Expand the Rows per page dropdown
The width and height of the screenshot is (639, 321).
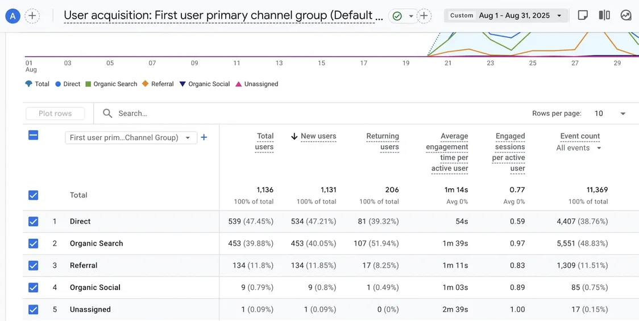pyautogui.click(x=609, y=113)
